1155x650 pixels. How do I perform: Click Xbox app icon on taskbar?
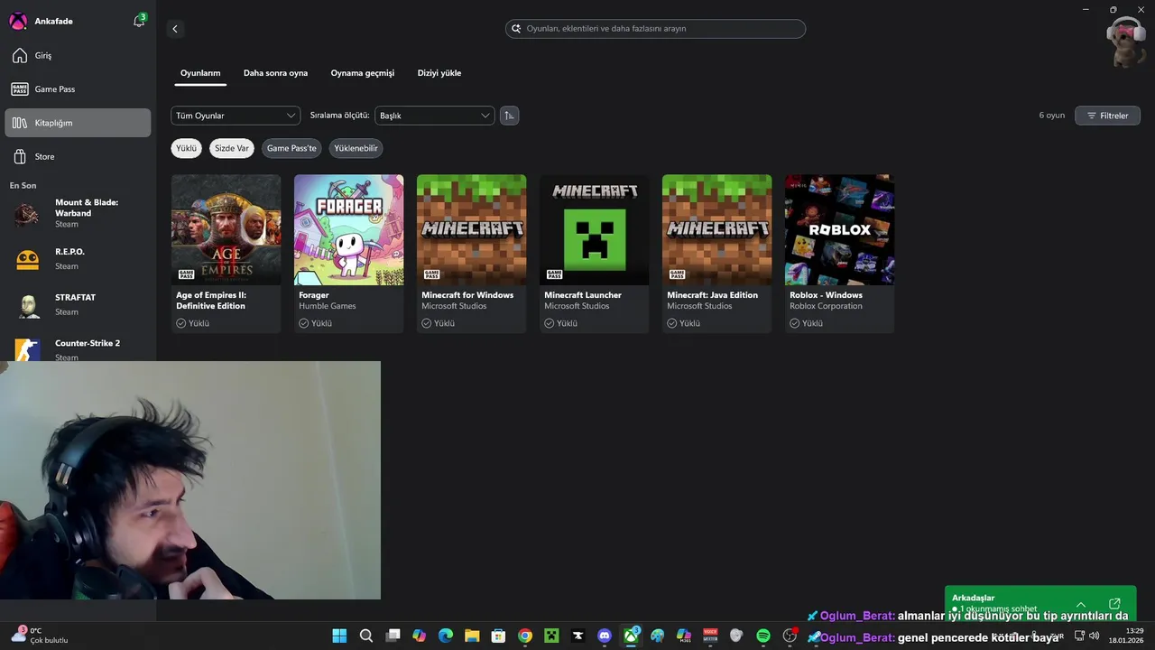pos(631,636)
